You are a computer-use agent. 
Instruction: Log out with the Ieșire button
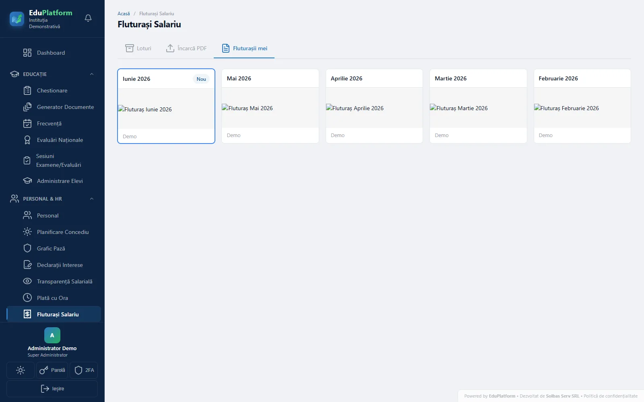(x=52, y=389)
